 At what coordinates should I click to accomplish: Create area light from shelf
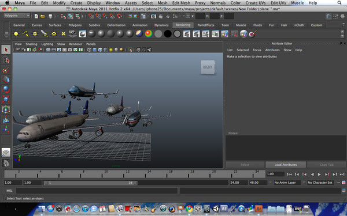pyautogui.click(x=54, y=34)
